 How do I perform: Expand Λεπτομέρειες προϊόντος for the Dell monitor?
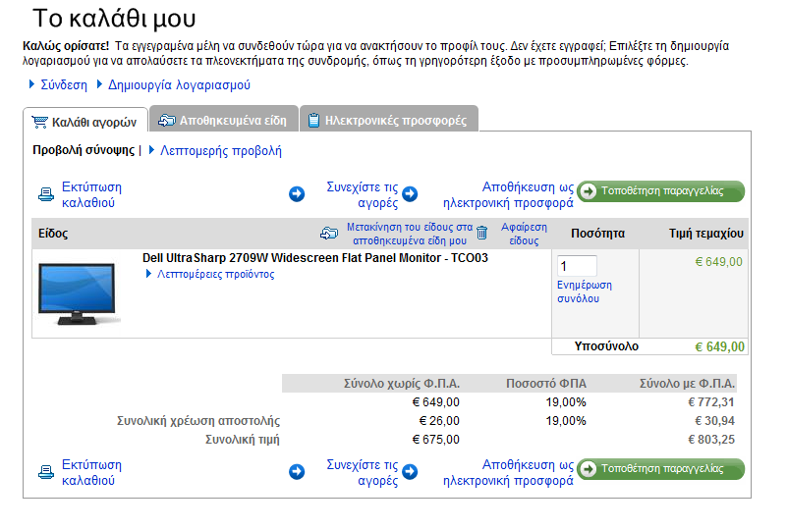(216, 274)
